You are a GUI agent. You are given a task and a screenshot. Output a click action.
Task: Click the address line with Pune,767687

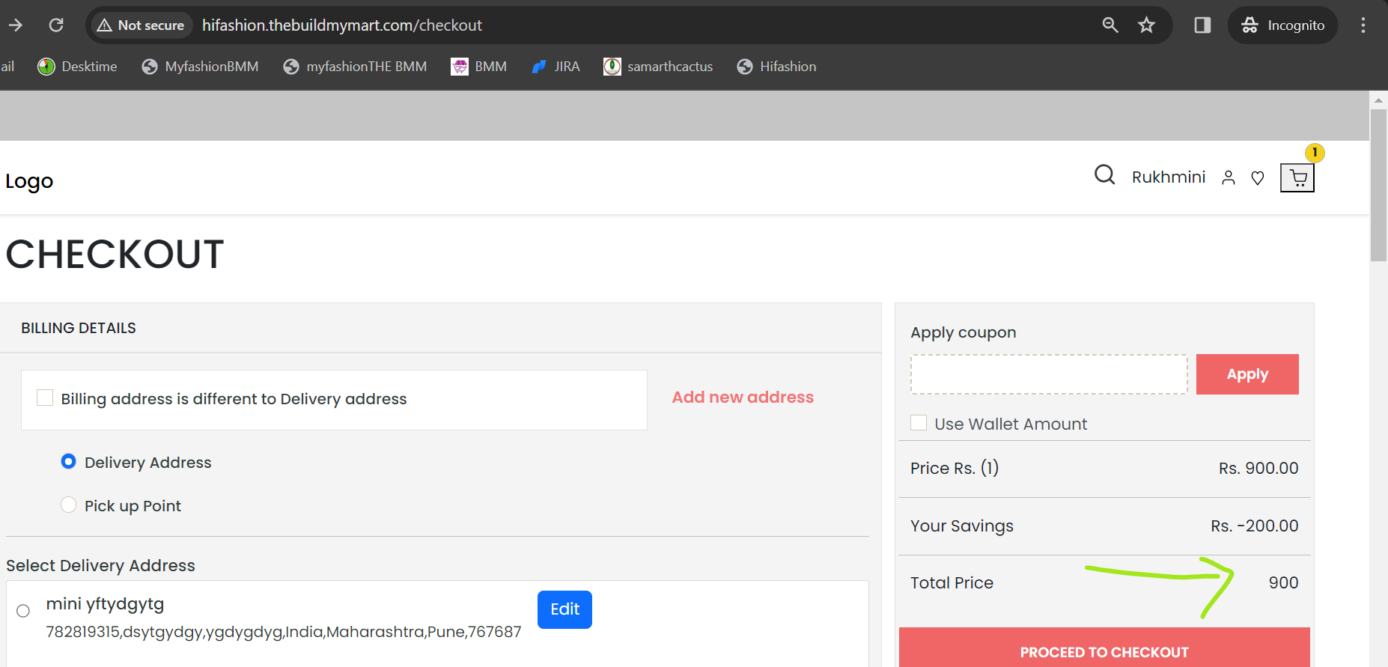coord(284,632)
